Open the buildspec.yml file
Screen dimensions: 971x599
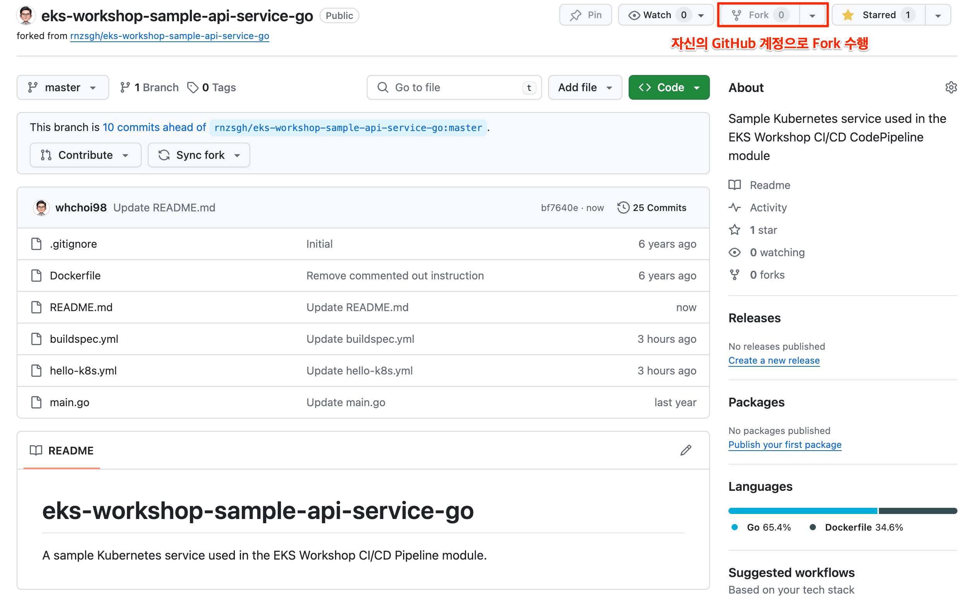pyautogui.click(x=84, y=339)
